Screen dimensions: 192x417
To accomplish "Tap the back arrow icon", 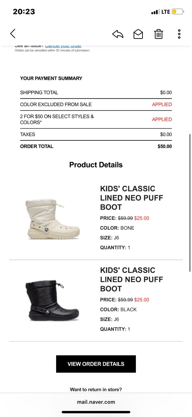I will tap(13, 34).
